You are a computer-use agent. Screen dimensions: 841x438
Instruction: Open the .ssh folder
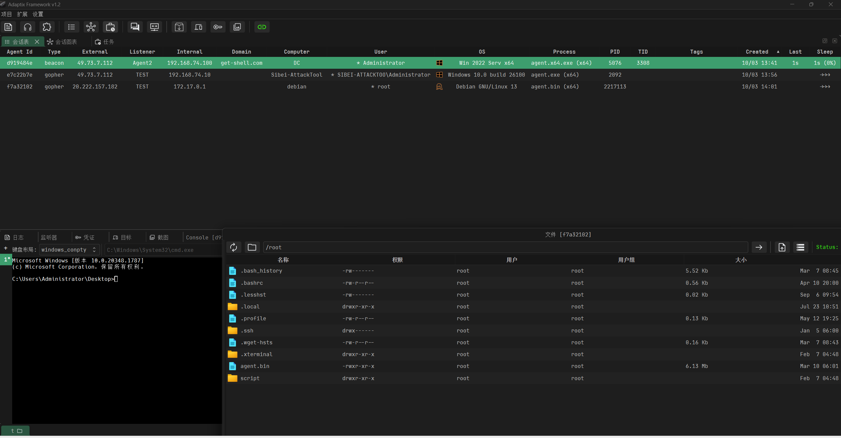pyautogui.click(x=247, y=330)
